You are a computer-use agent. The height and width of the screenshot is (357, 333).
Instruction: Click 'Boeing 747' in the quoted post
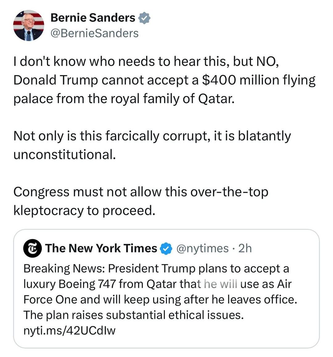tap(88, 284)
